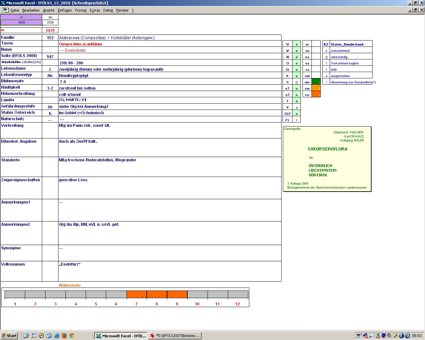Image resolution: width=425 pixels, height=340 pixels.
Task: Switch to Microsoft Excel taskbar button
Action: pyautogui.click(x=121, y=336)
